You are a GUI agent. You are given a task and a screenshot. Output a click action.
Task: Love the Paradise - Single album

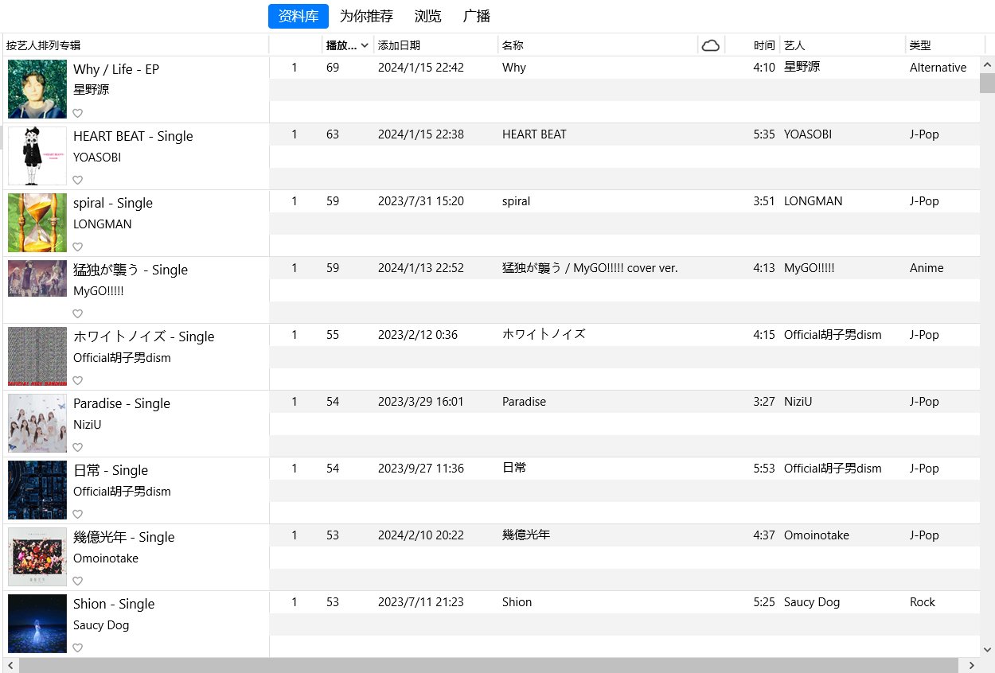[x=78, y=447]
